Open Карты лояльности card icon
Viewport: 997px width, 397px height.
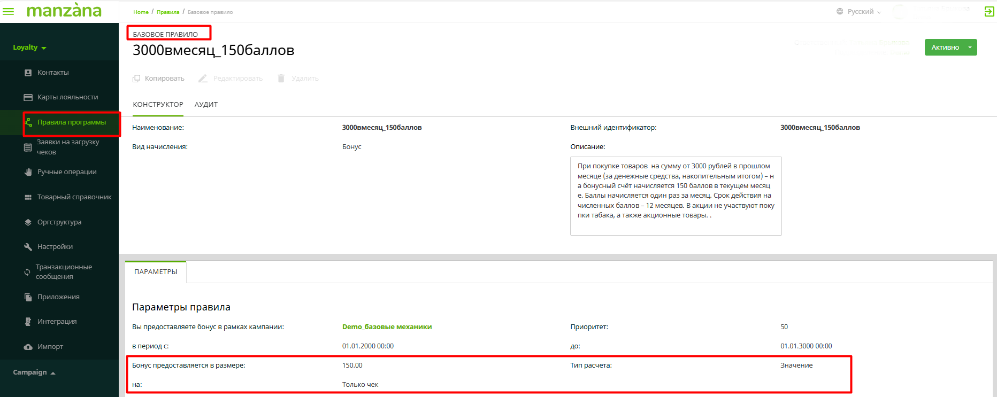(x=28, y=97)
